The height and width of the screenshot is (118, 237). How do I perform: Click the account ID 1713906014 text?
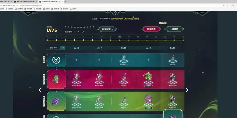pyautogui.click(x=105, y=19)
